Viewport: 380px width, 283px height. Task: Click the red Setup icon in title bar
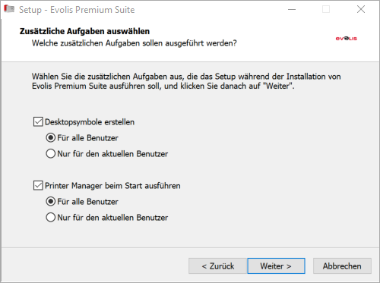pyautogui.click(x=9, y=9)
